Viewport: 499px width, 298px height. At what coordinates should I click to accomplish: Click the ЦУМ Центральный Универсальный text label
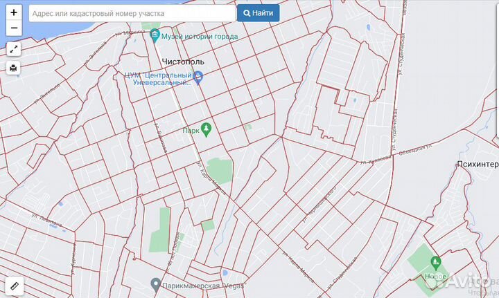point(159,79)
